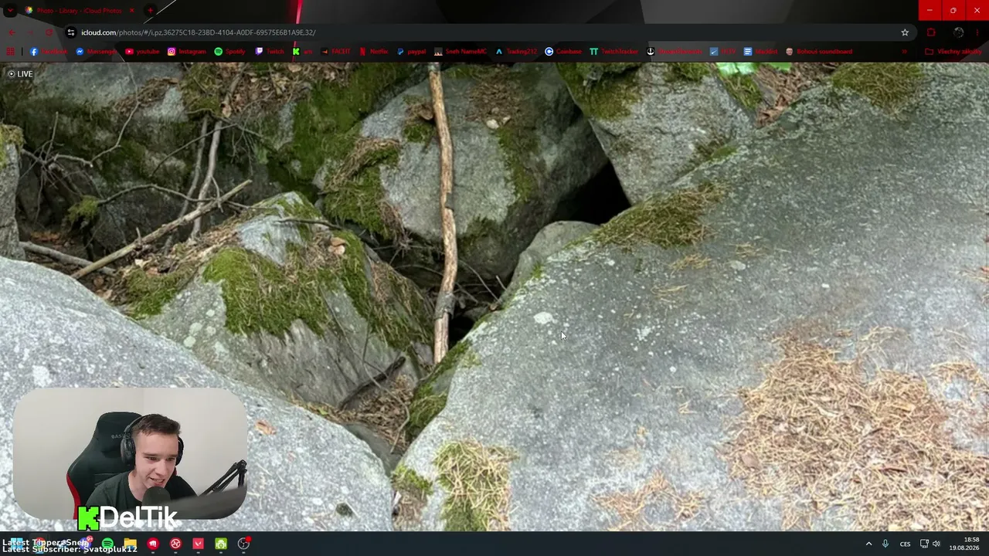Open the Messenger bookmark
This screenshot has height=556, width=989.
point(96,52)
